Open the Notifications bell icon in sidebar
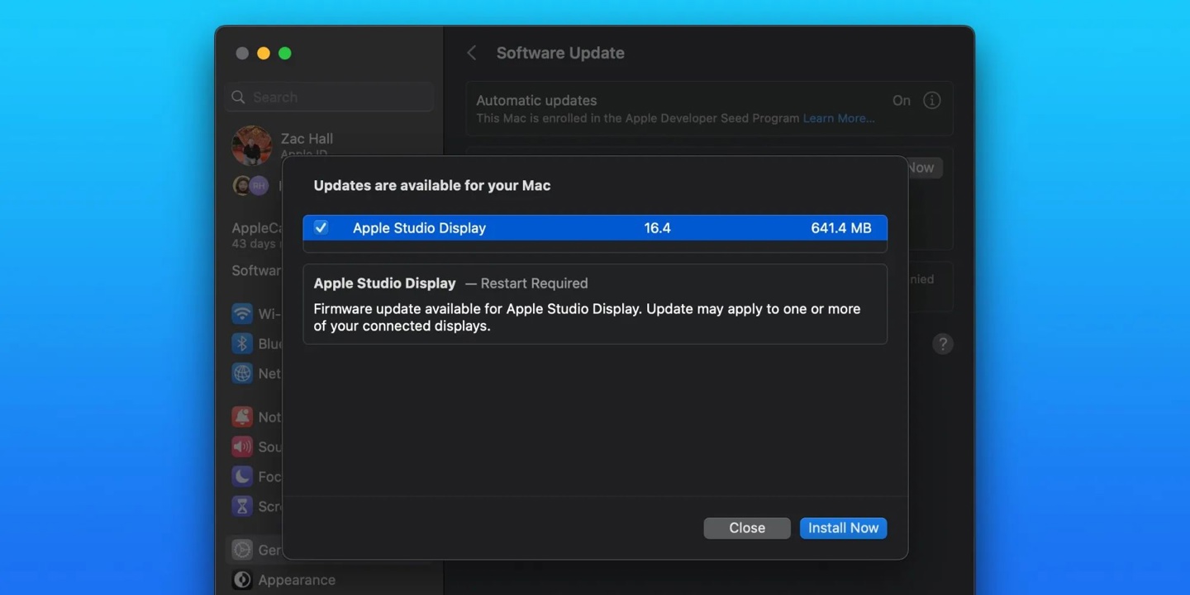Screen dimensions: 1190x595 point(242,417)
